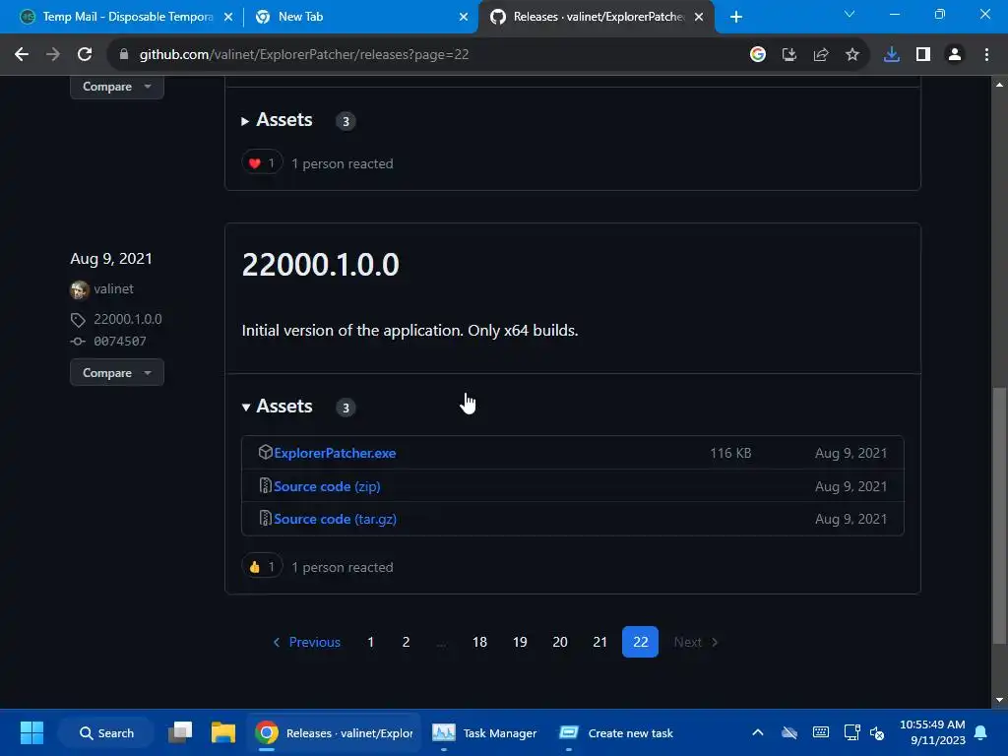This screenshot has width=1008, height=756.
Task: Expand the upper collapsed Assets section
Action: 277,120
